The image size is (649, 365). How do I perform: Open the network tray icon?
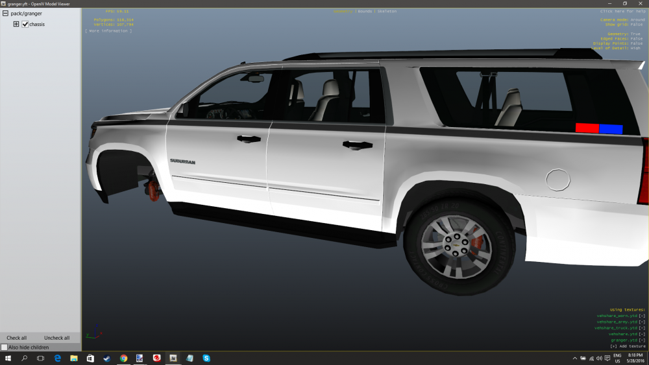(x=591, y=359)
